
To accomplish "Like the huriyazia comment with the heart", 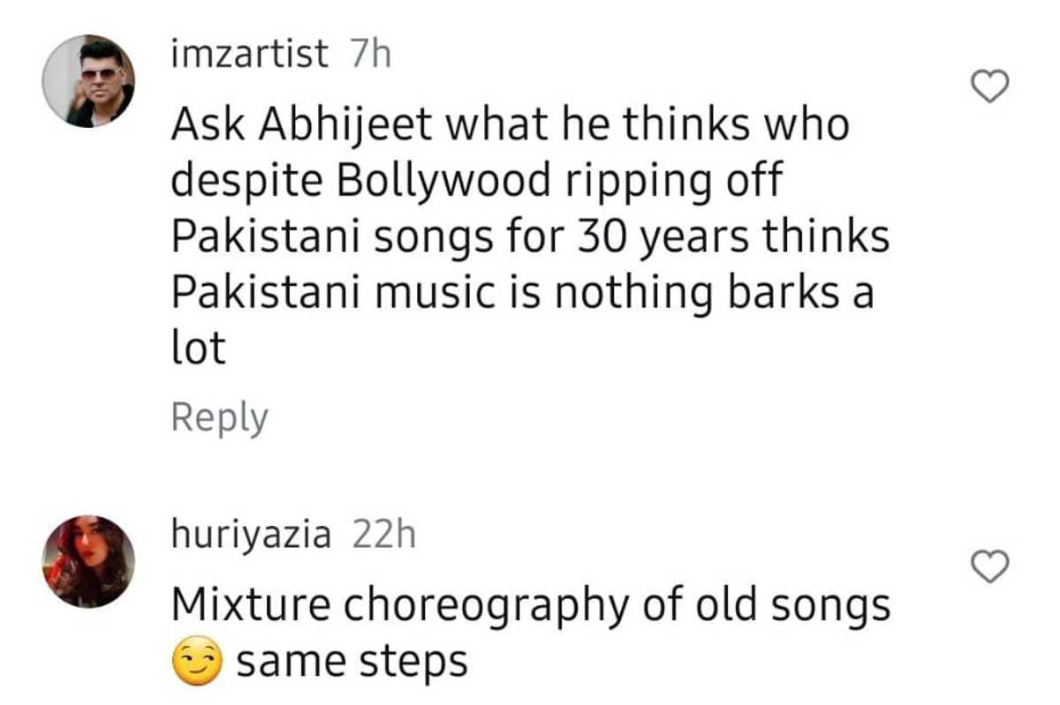I will pyautogui.click(x=989, y=566).
